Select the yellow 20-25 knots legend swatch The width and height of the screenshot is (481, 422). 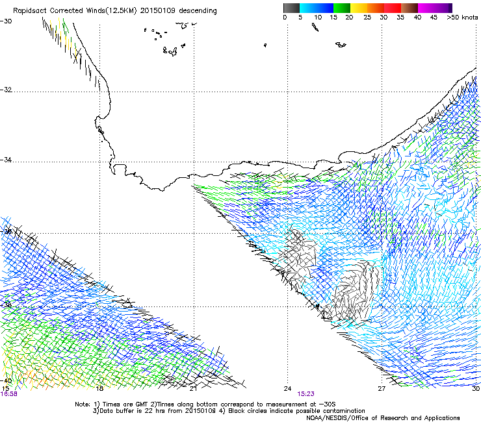point(359,8)
